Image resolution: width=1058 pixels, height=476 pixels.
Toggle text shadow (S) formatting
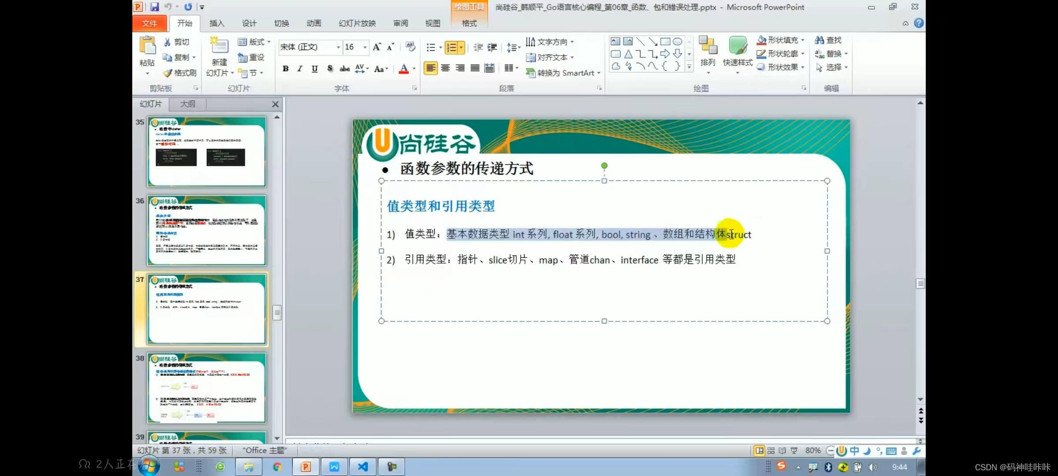click(x=330, y=68)
